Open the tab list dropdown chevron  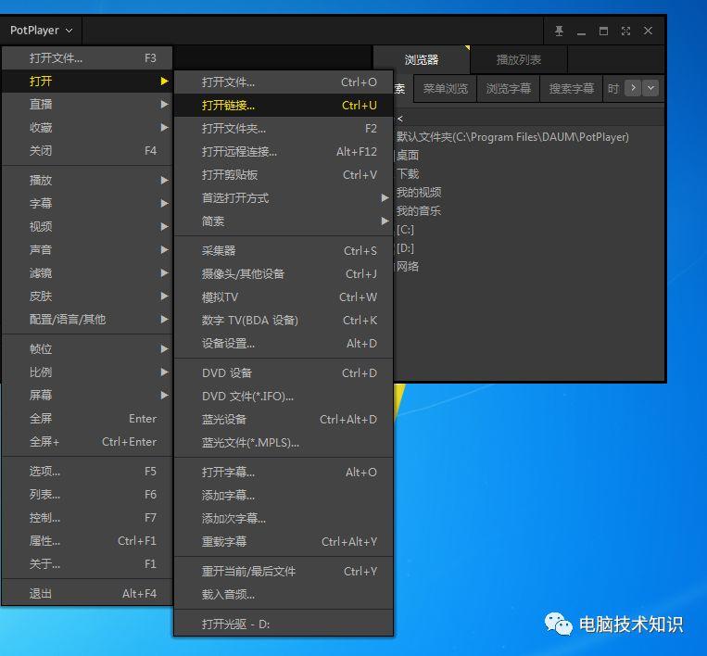tap(650, 88)
